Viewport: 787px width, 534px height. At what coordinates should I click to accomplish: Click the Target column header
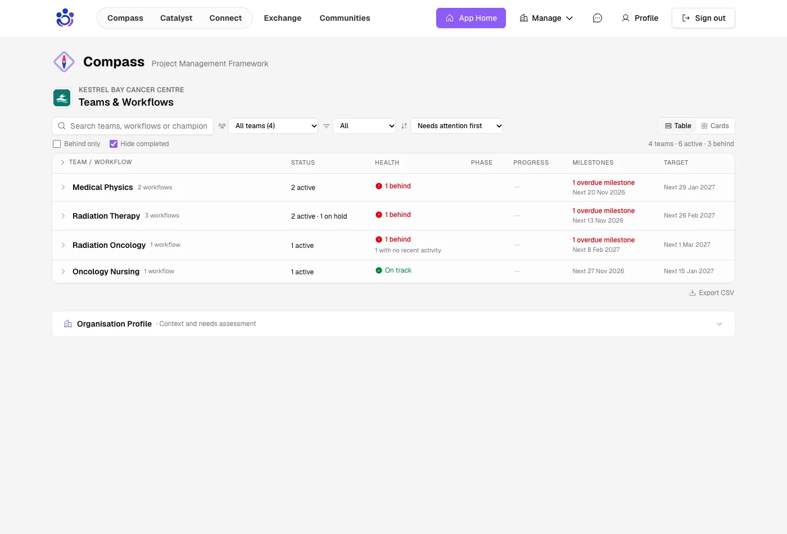(676, 162)
